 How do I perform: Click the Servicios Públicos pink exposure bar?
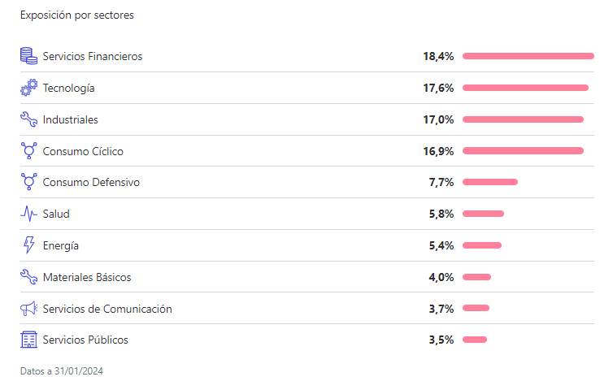[x=475, y=340]
